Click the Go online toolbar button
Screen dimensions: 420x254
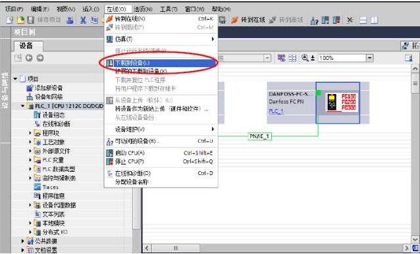[x=248, y=20]
